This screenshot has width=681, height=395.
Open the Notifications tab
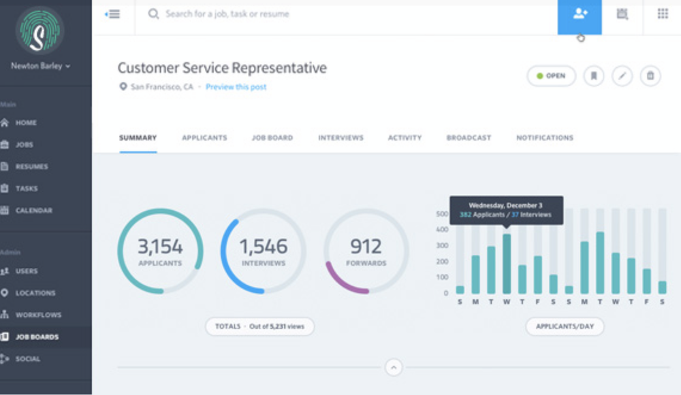coord(545,138)
